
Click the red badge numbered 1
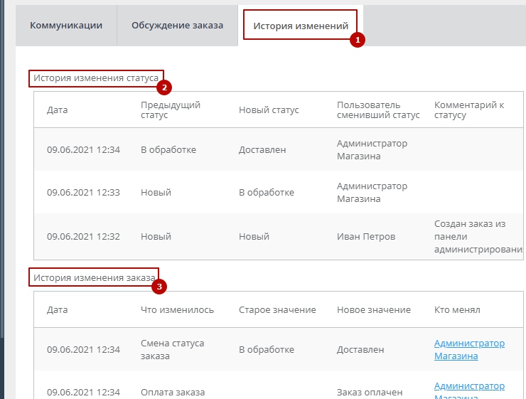click(358, 41)
